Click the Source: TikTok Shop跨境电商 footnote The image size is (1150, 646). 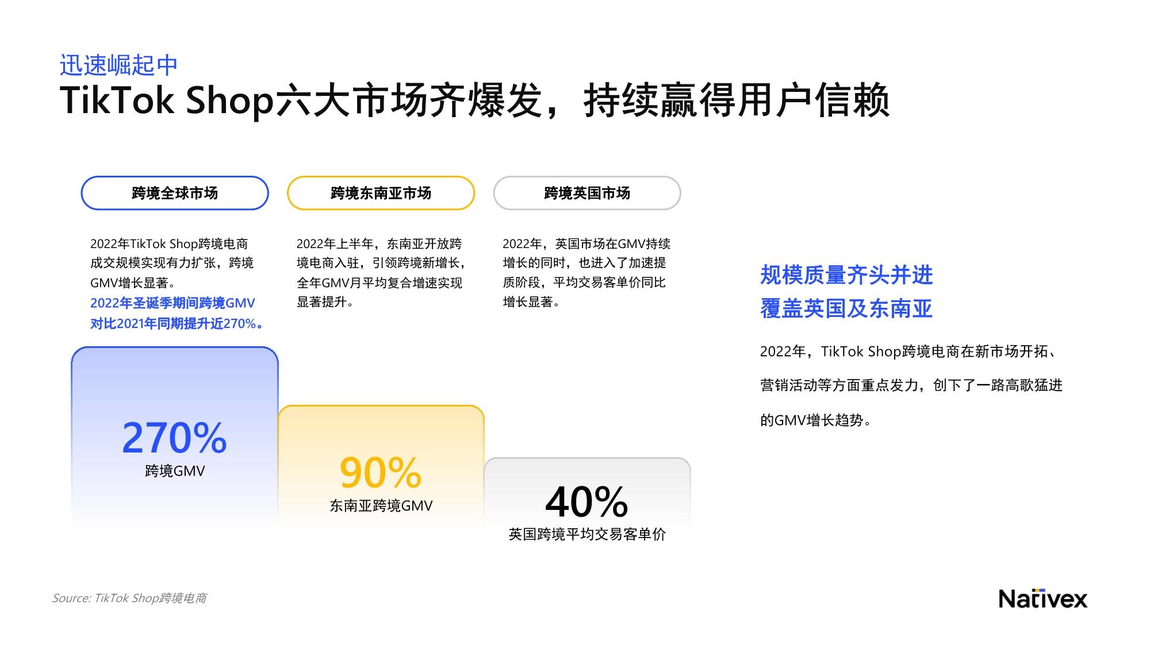[x=129, y=598]
